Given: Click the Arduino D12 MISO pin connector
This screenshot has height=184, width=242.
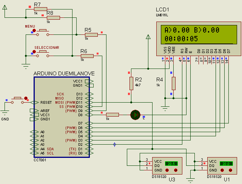Looking at the screenshot, I should pos(89,98).
